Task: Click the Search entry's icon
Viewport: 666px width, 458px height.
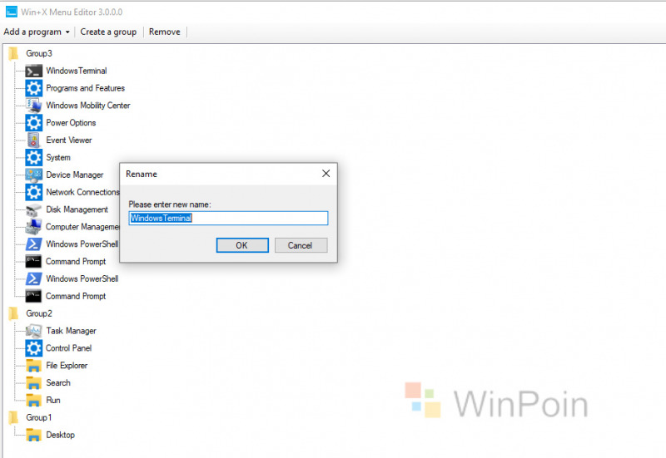Action: [x=33, y=383]
